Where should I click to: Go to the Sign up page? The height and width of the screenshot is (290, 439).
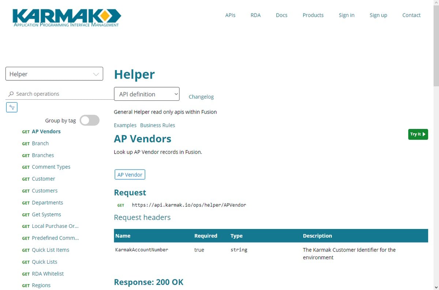(x=378, y=15)
